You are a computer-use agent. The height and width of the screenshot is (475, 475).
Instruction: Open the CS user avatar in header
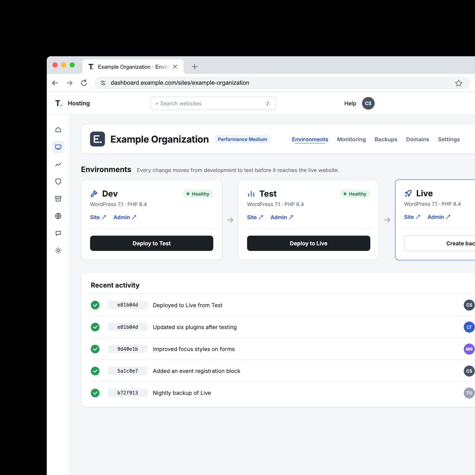point(368,103)
